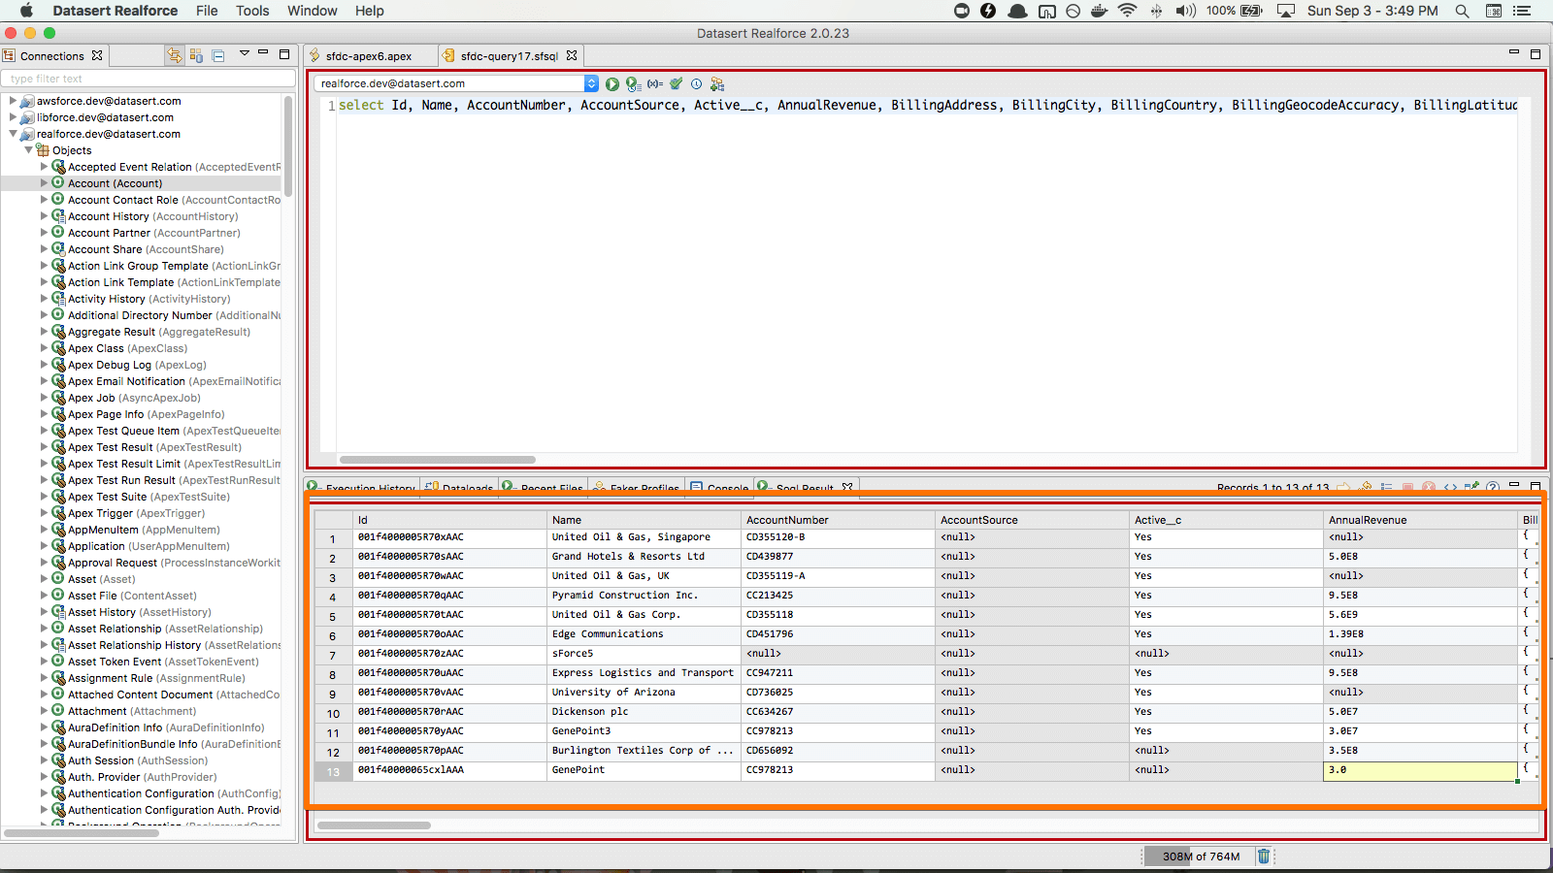Switch to the sfdc-apex6.apex tab
The image size is (1553, 873).
point(368,56)
